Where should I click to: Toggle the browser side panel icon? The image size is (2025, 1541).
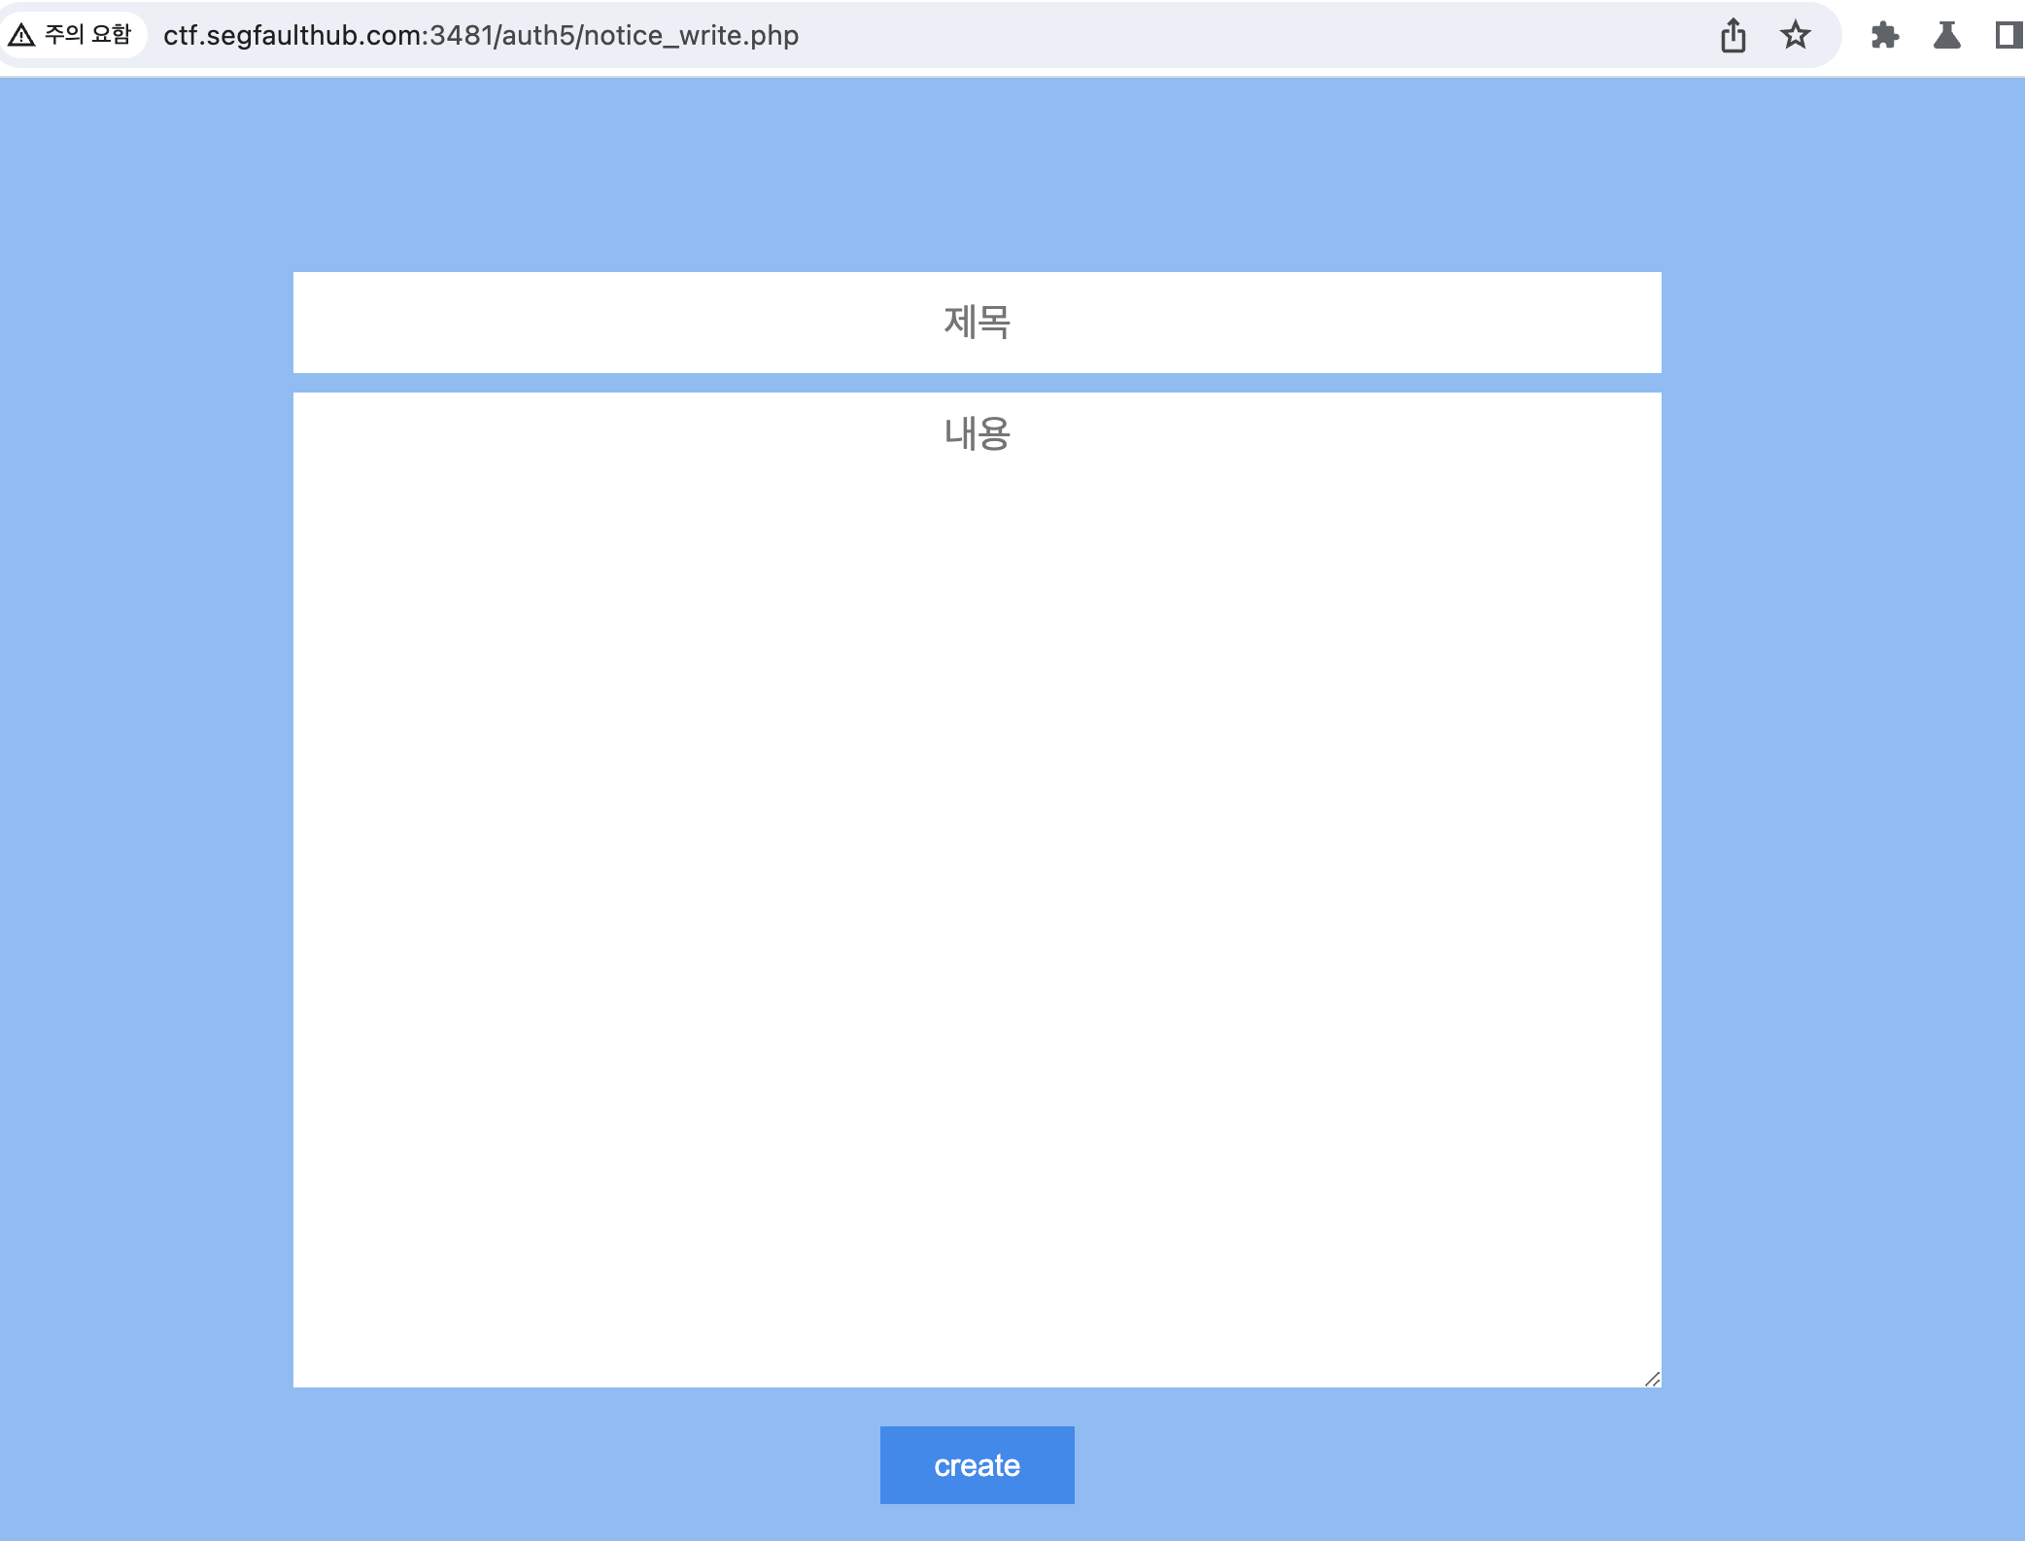coord(2008,36)
